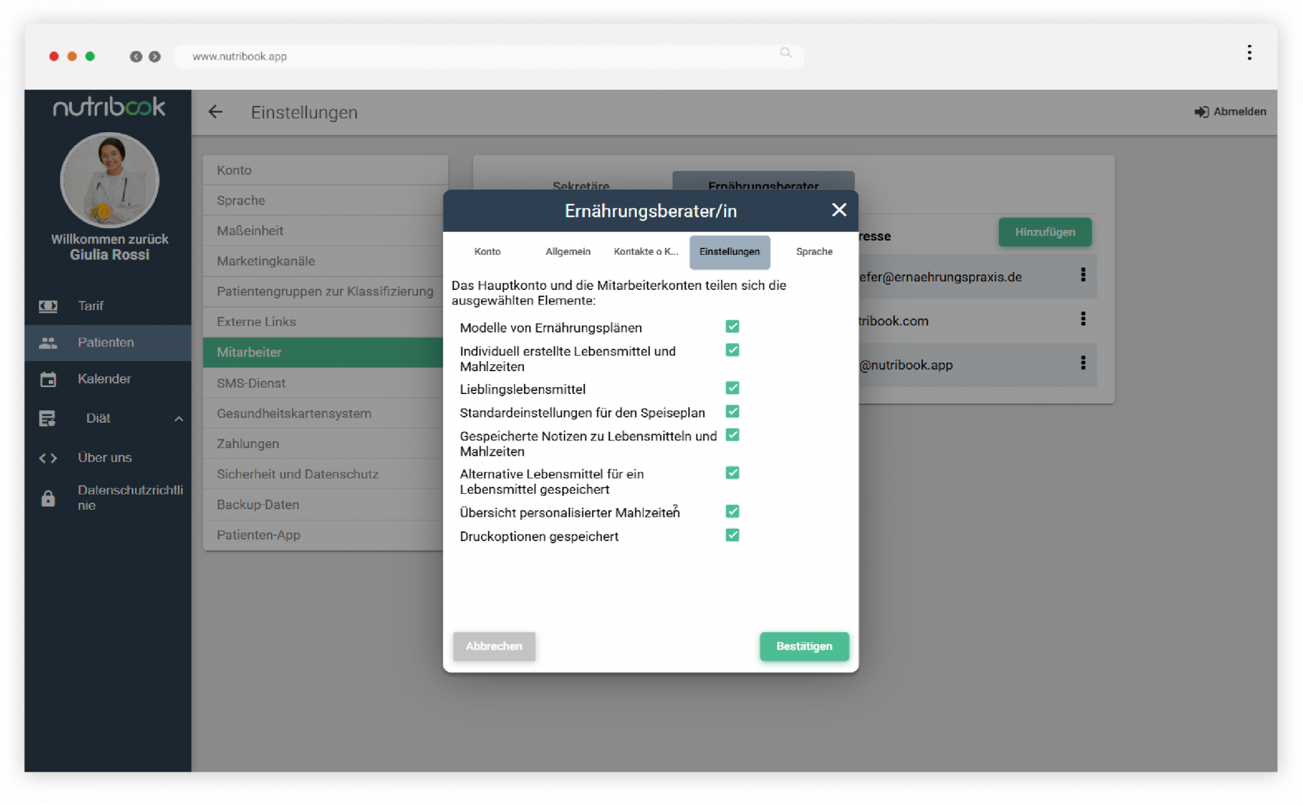The width and height of the screenshot is (1303, 806).
Task: Disable Druckoptionen gespeichert checkbox
Action: pyautogui.click(x=732, y=535)
